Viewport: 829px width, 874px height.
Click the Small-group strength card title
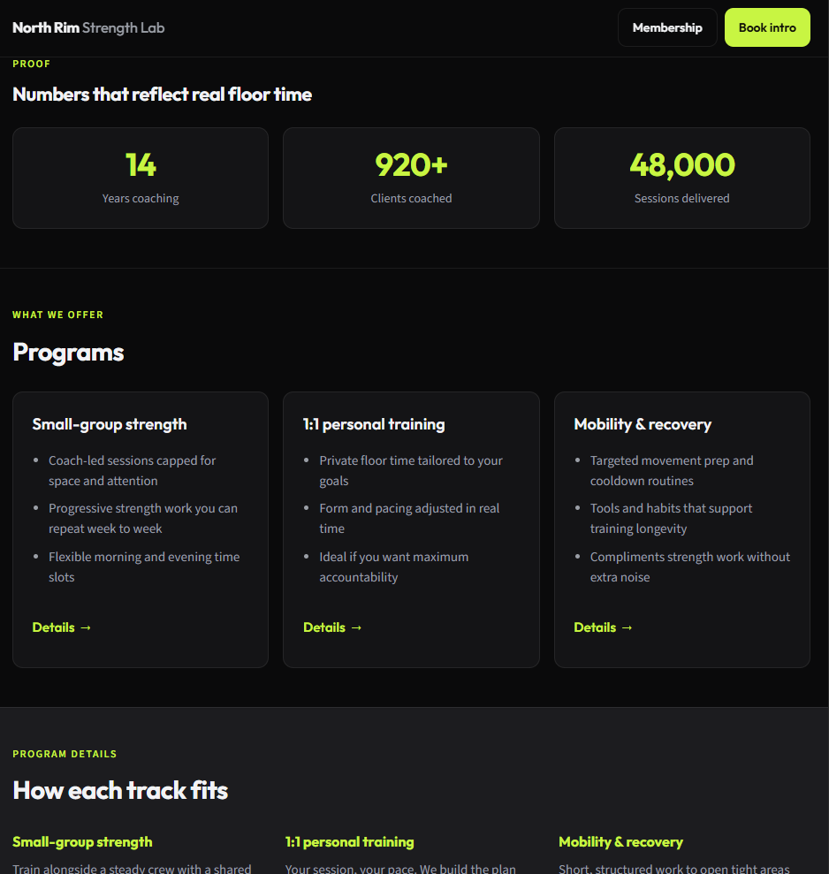coord(110,424)
